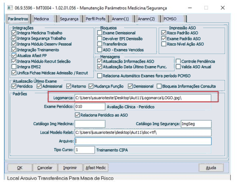
Task: Open the Ajuda help button
Action: point(211,168)
